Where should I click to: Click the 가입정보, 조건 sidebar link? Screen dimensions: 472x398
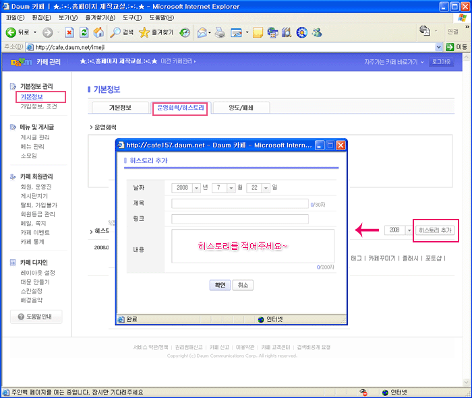(38, 106)
